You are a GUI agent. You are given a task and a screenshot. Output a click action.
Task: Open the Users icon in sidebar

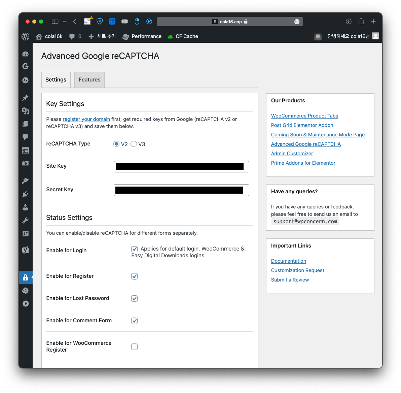(25, 207)
